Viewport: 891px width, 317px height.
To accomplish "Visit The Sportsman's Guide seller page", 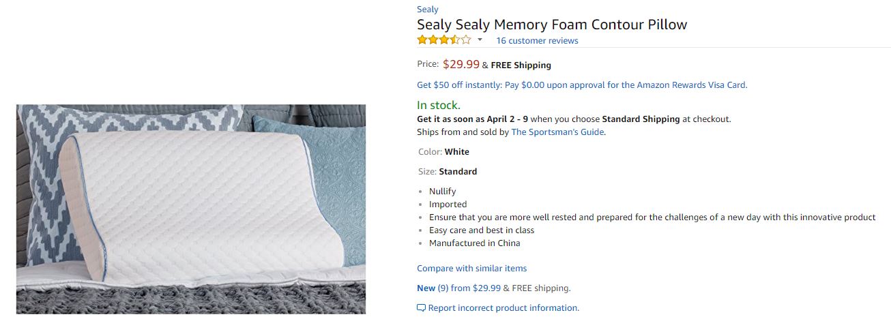I will (x=557, y=132).
